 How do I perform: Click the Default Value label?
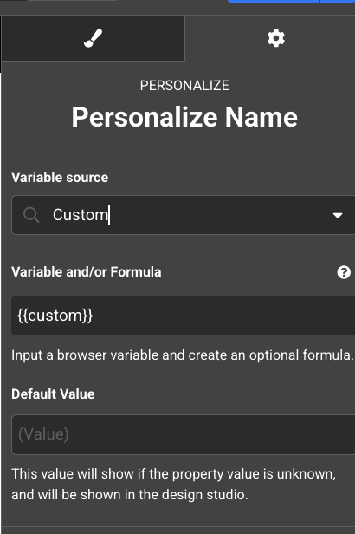coord(53,394)
